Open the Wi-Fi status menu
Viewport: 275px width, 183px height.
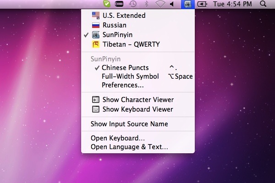click(x=160, y=4)
